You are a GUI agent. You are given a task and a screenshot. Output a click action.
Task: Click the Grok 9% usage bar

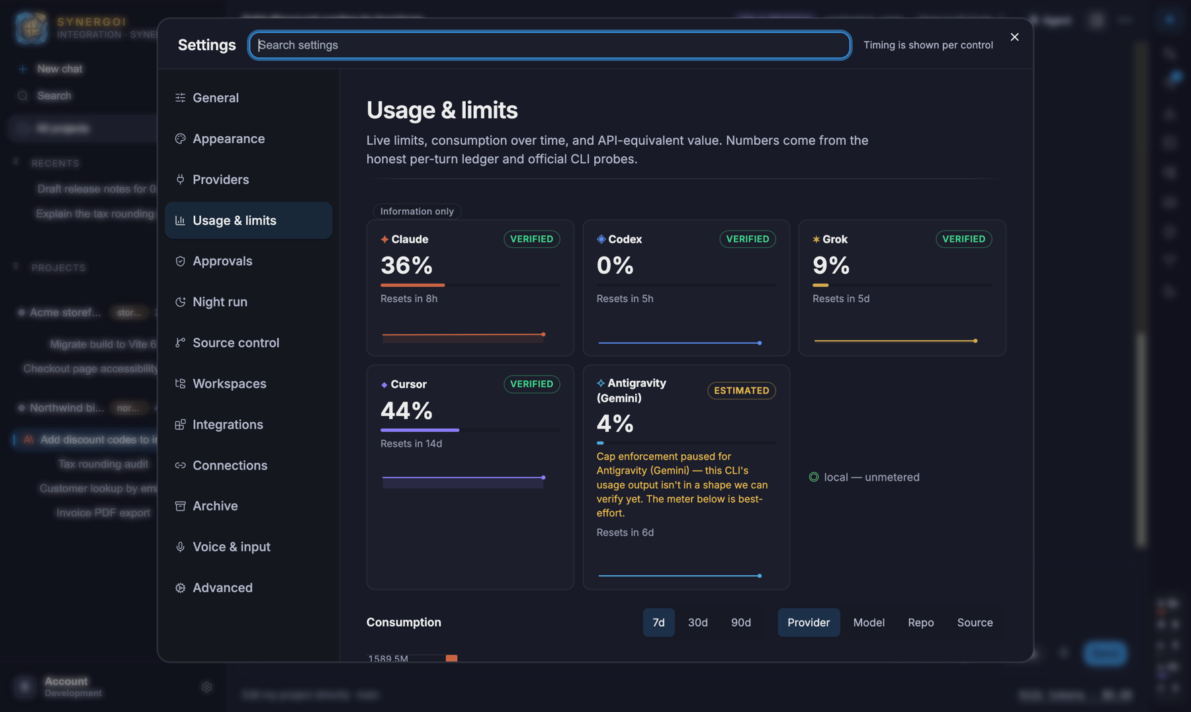coord(902,285)
